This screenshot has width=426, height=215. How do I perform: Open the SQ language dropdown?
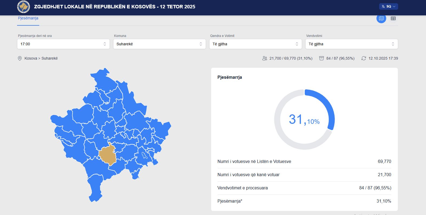[389, 6]
